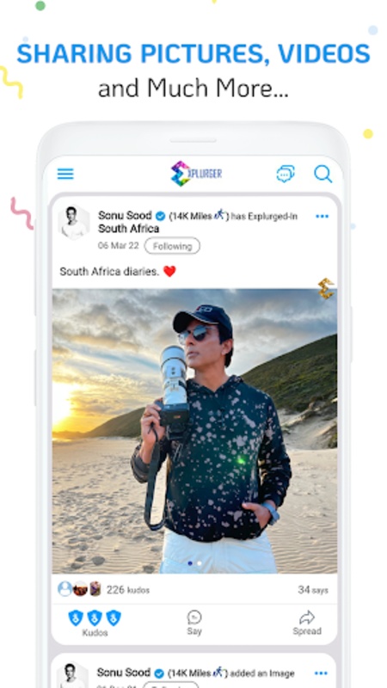Tap the Say comment bubble icon
The width and height of the screenshot is (387, 688).
pos(194,617)
